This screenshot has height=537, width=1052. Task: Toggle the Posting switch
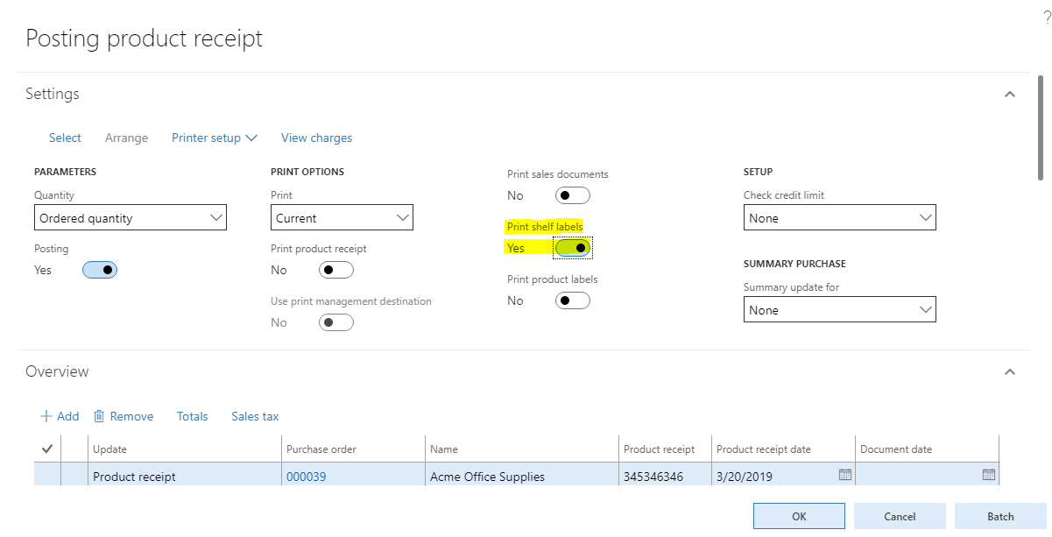[x=100, y=270]
